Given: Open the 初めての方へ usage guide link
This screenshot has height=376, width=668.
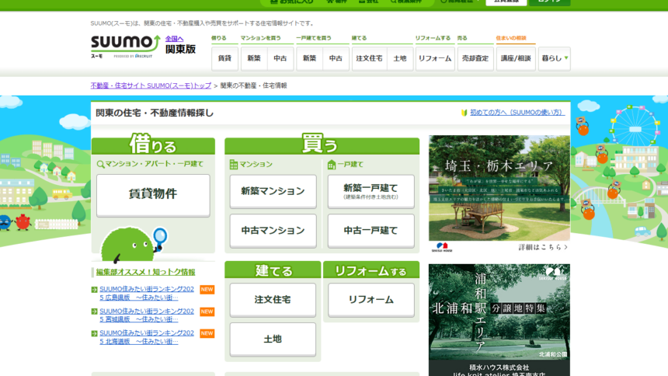Looking at the screenshot, I should tap(517, 113).
